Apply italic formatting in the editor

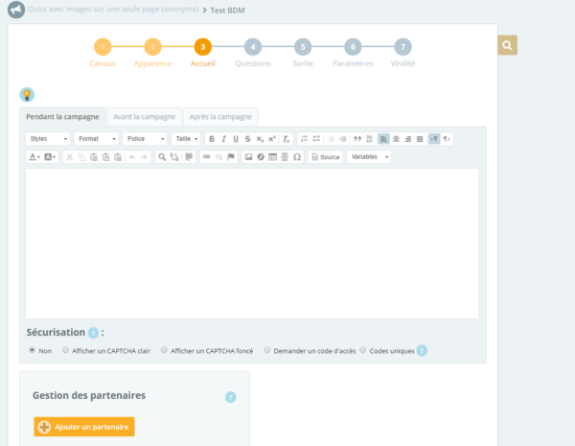(x=223, y=139)
